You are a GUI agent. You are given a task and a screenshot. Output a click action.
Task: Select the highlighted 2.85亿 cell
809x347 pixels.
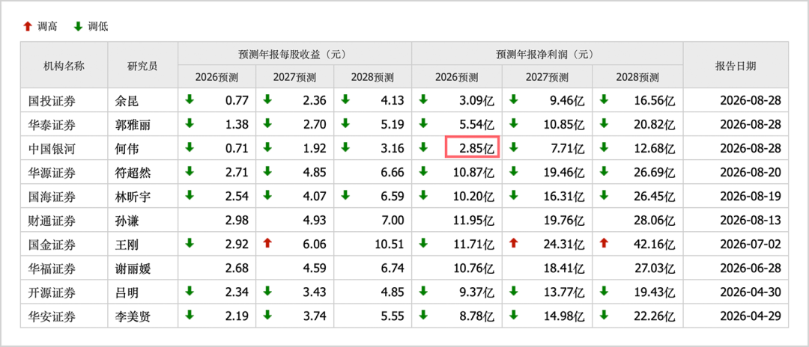point(472,148)
